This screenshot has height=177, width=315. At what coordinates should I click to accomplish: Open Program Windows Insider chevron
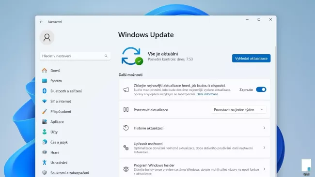click(x=264, y=169)
